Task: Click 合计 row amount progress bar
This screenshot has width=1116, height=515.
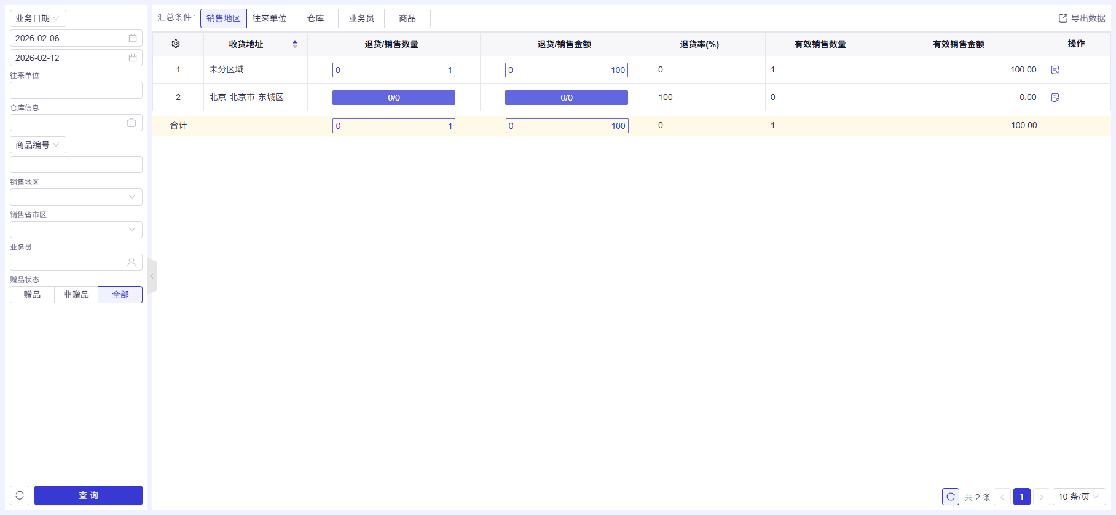Action: point(567,126)
